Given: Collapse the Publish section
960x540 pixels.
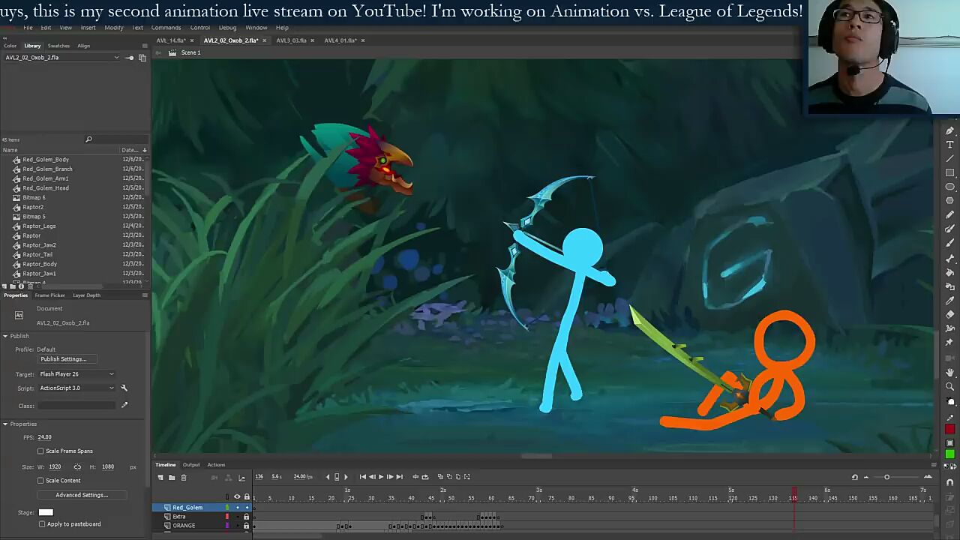Looking at the screenshot, I should pyautogui.click(x=5, y=336).
